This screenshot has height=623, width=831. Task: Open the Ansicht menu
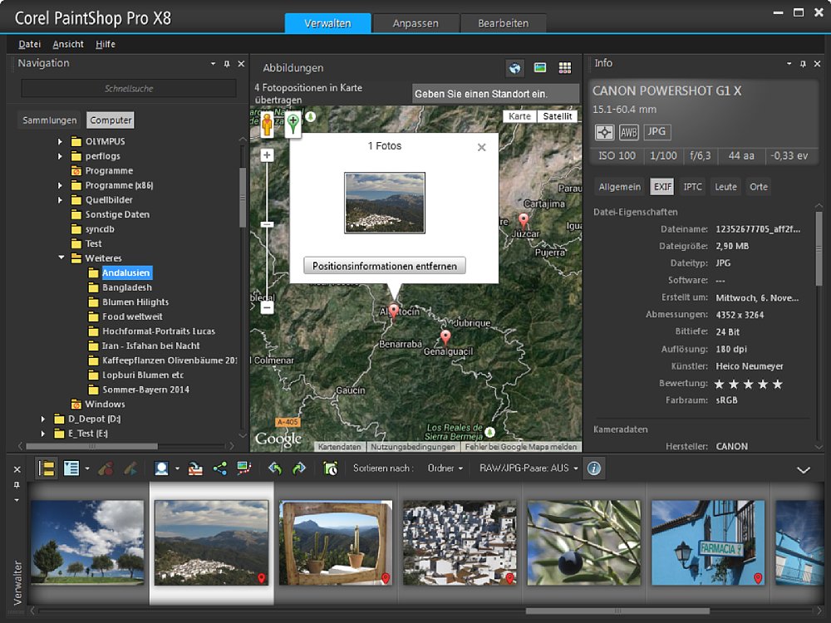pos(68,45)
